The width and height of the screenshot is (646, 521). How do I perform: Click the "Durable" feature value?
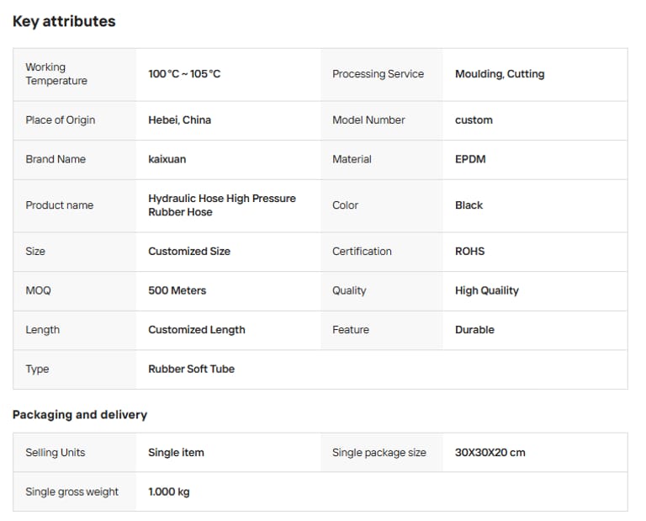coord(474,330)
